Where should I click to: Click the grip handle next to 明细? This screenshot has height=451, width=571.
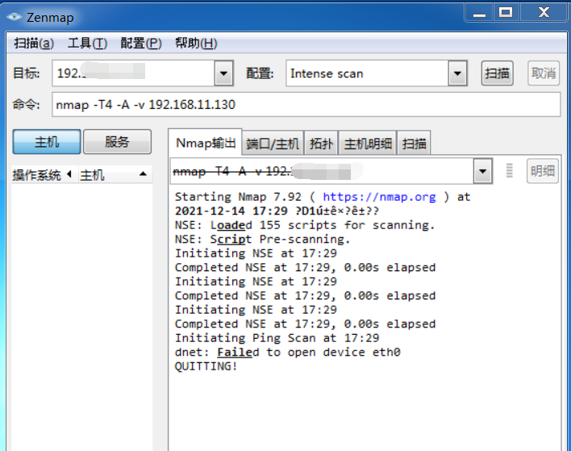click(x=510, y=170)
